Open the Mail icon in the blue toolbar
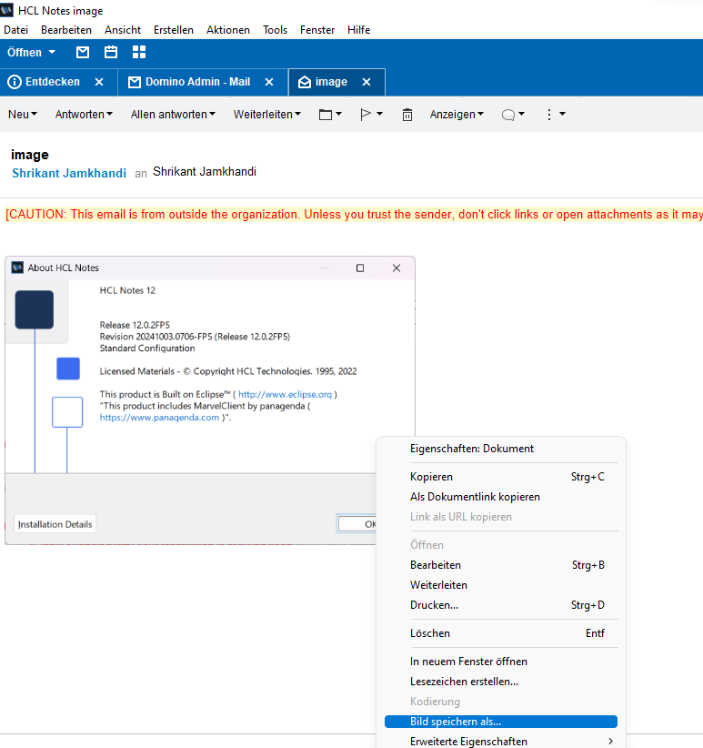Screen dimensions: 703x748 [x=83, y=52]
